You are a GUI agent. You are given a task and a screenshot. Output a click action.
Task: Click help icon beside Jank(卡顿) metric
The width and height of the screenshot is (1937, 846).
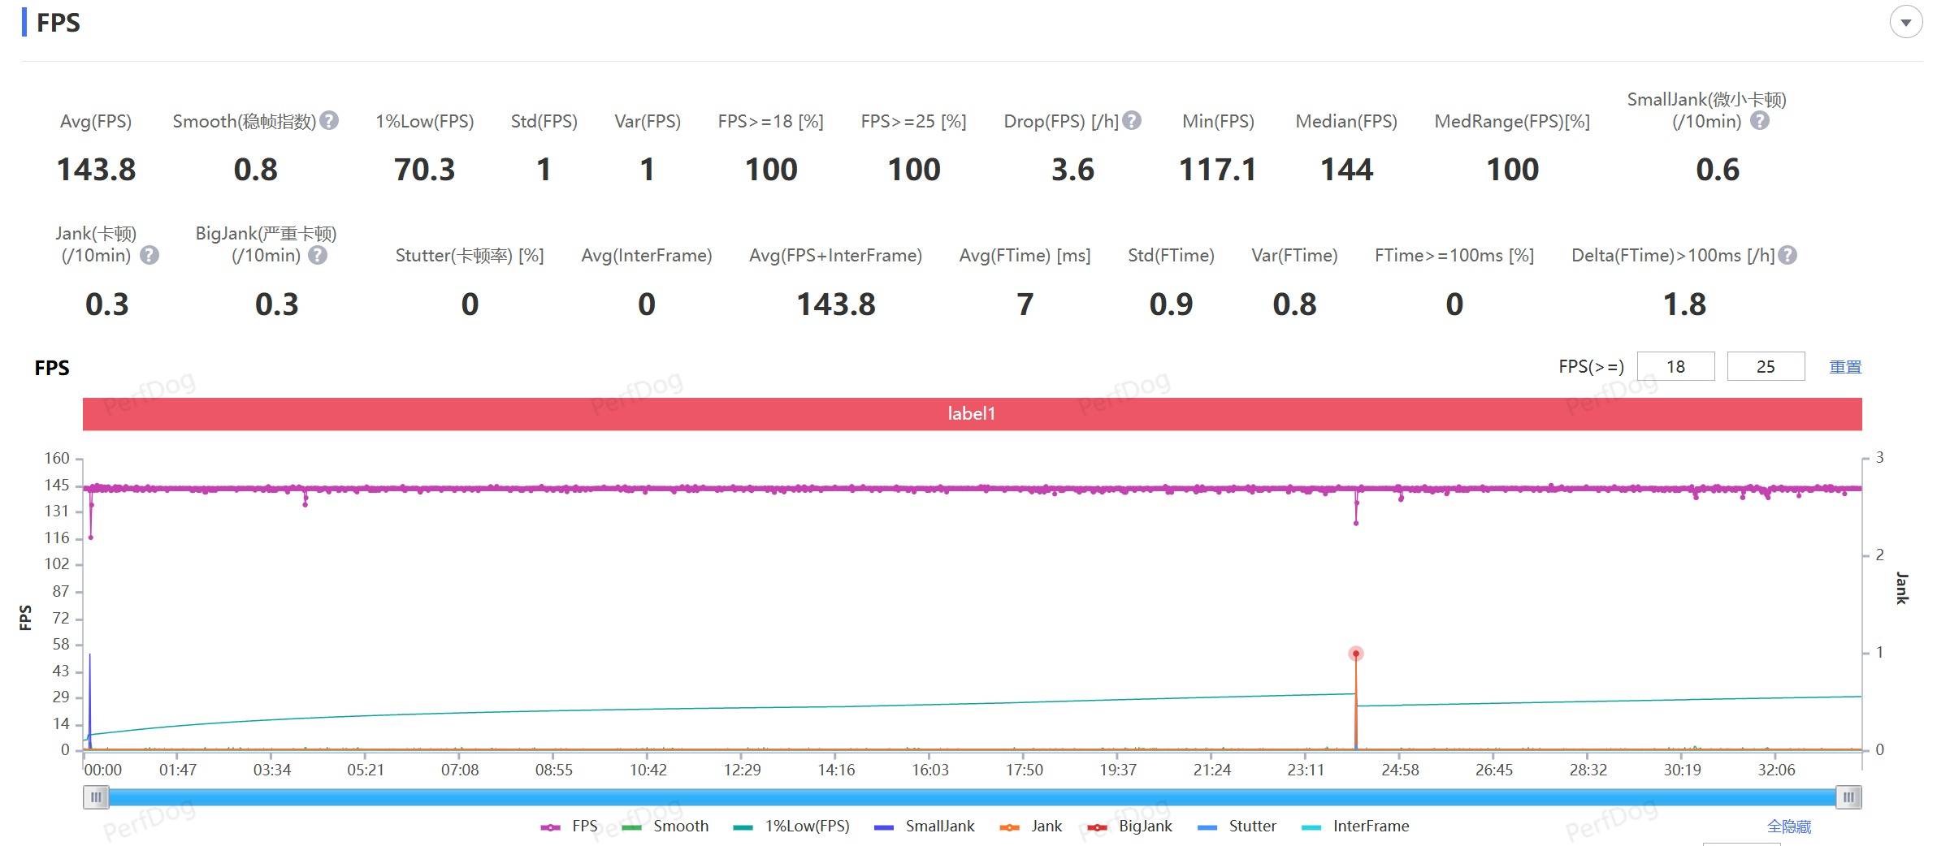pyautogui.click(x=149, y=256)
